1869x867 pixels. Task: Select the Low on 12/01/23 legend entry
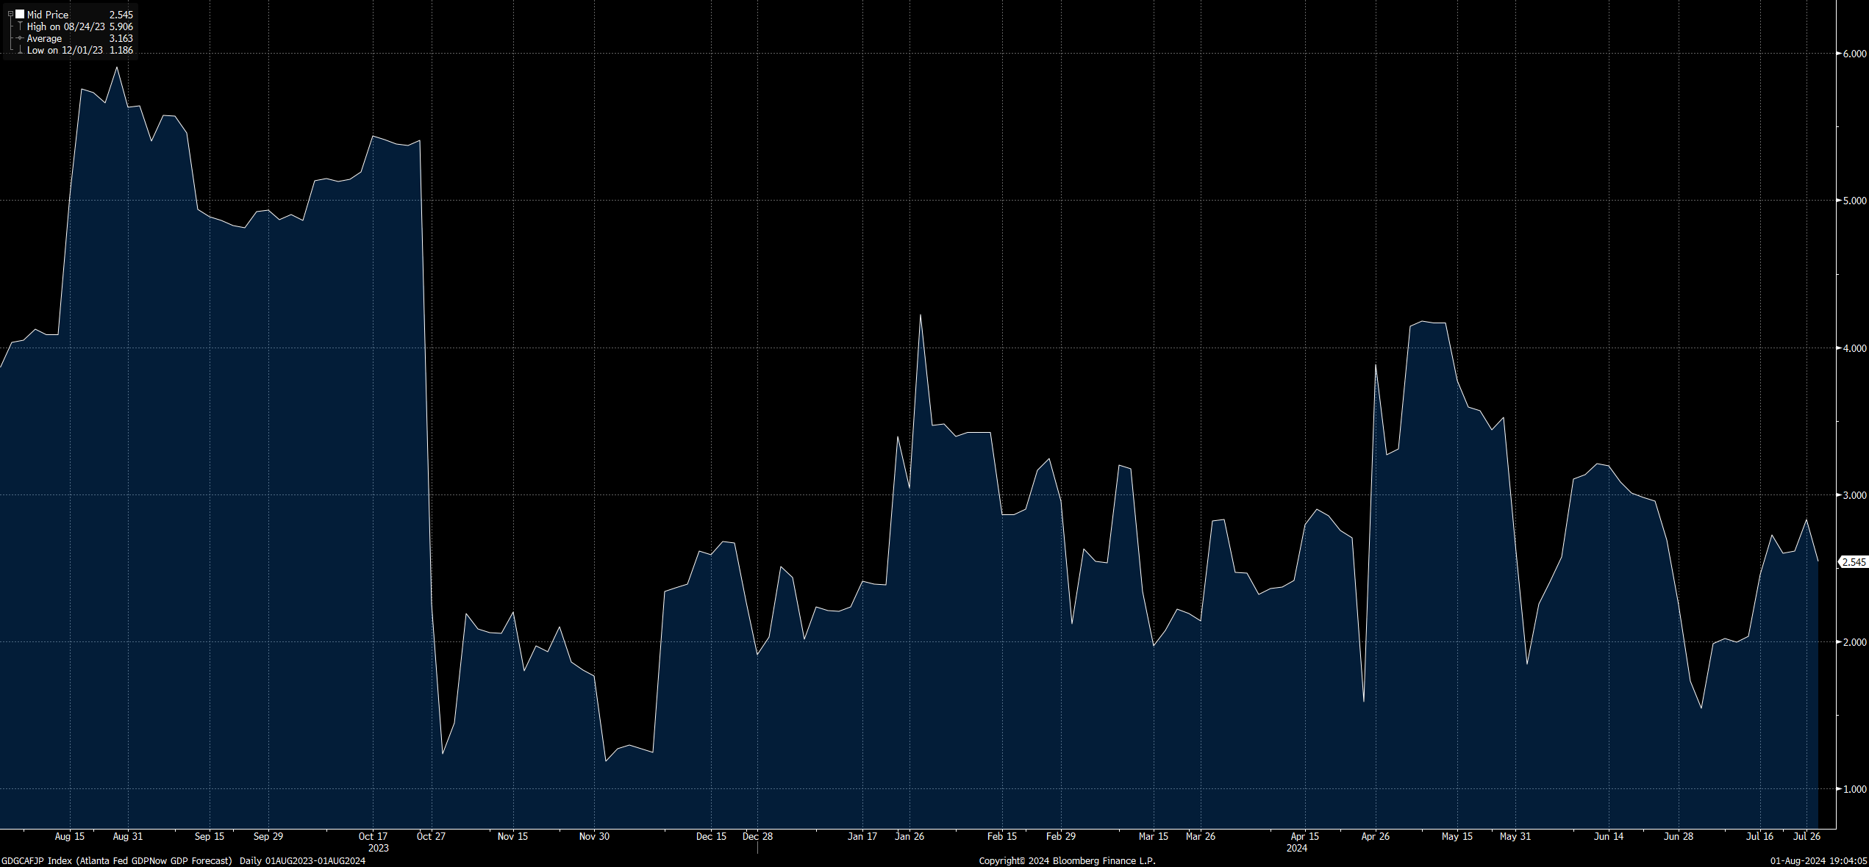point(65,51)
